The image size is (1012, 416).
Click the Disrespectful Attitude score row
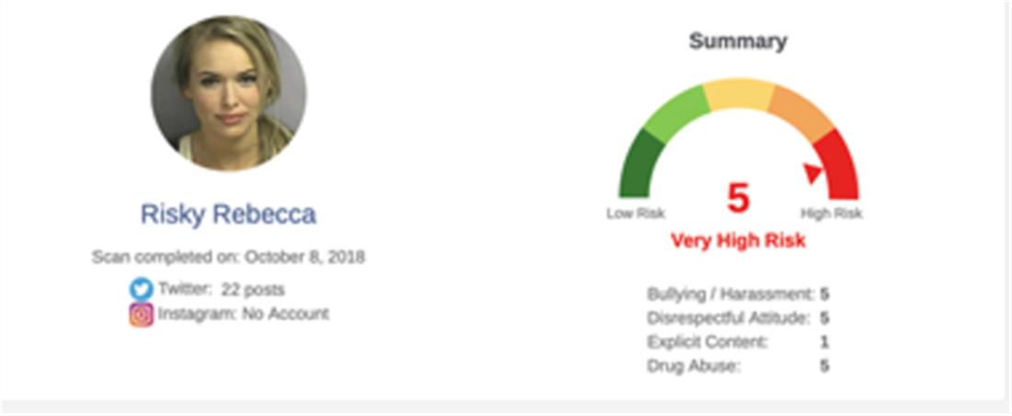click(738, 318)
